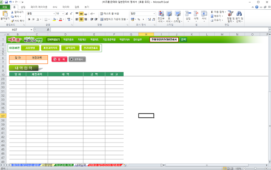Click the percent style icon
The height and width of the screenshot is (170, 271).
(139, 19)
